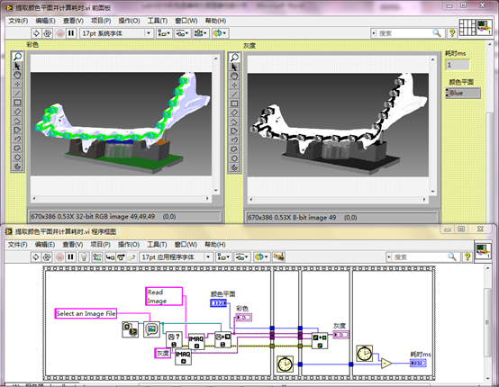Select the oval tool in grayscale image palette

234,158
